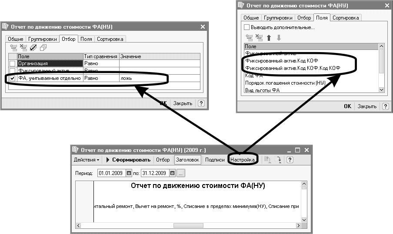This screenshot has height=234, width=393.
Task: Switch to the Группировки tab in the Отбор dialog
Action: click(x=43, y=39)
